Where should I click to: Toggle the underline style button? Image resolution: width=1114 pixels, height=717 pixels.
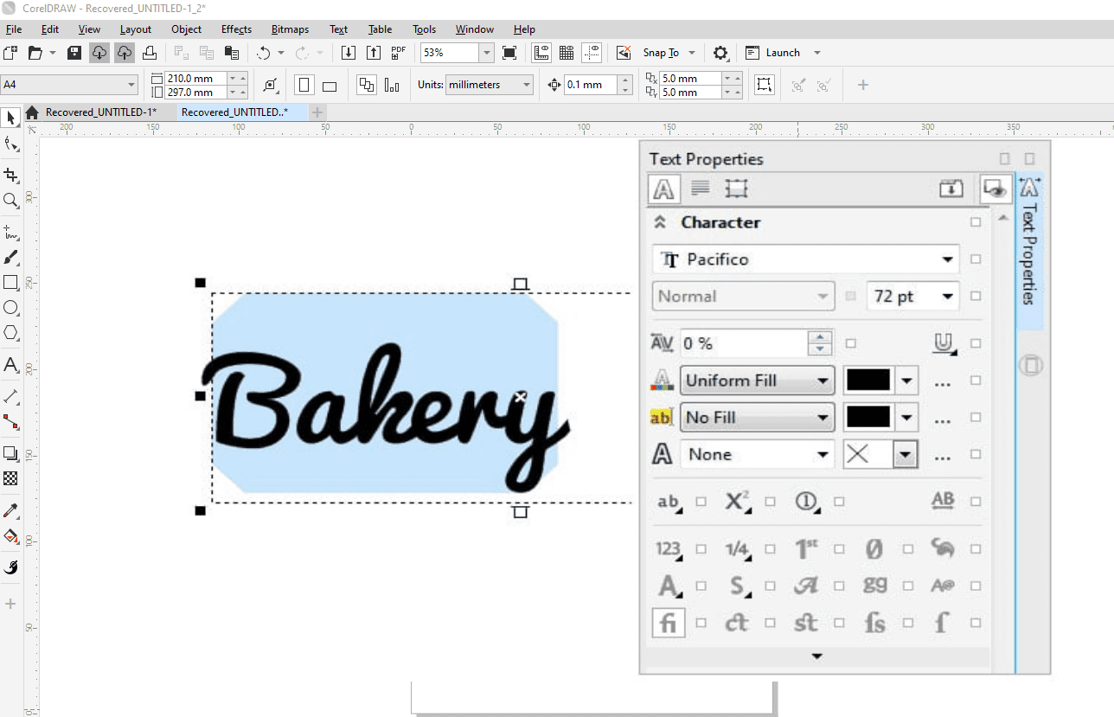pyautogui.click(x=943, y=343)
